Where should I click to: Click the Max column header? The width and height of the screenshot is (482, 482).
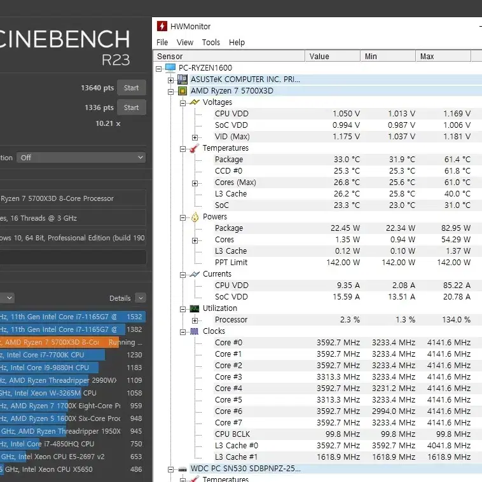[444, 56]
